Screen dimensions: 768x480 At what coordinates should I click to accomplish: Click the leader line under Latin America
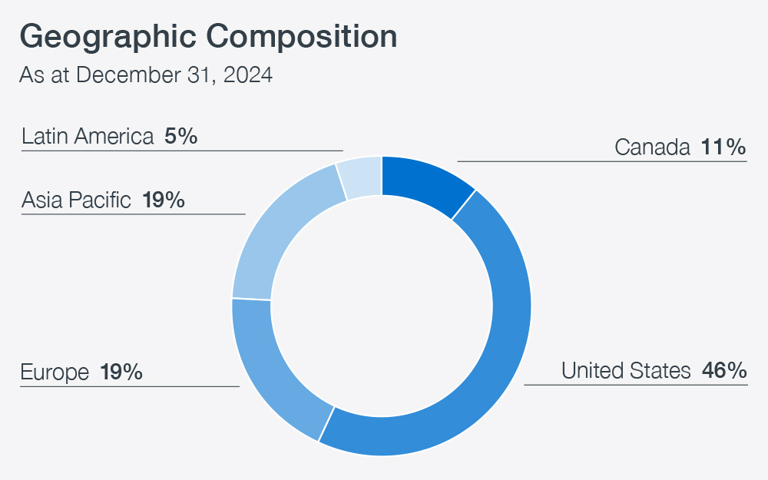pos(182,151)
